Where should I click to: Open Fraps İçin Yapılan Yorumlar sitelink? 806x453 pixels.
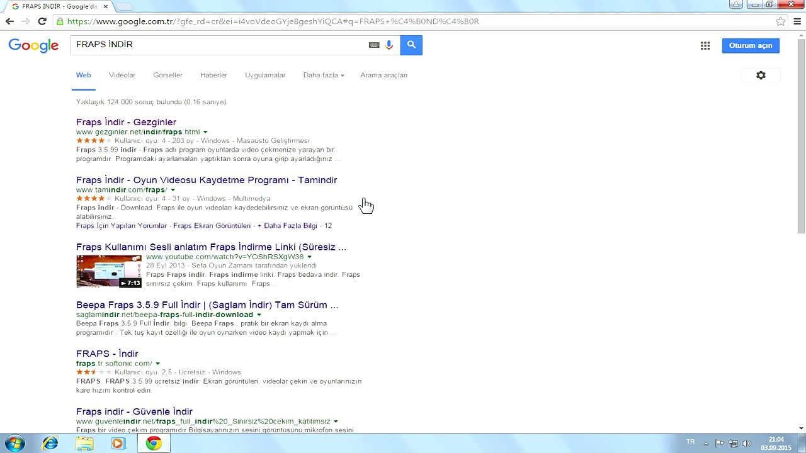click(122, 225)
